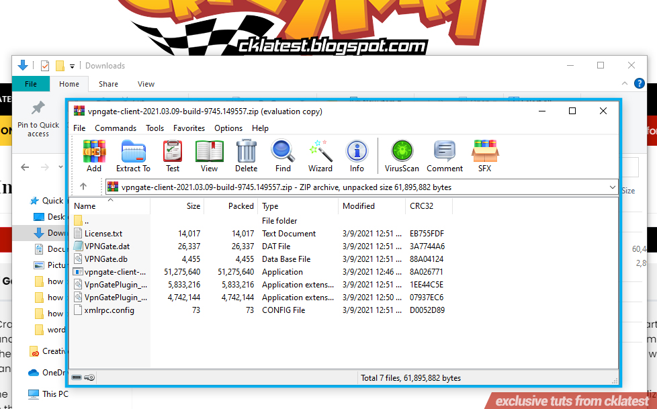
Task: Switch to the Explorer Home tab
Action: (x=69, y=84)
